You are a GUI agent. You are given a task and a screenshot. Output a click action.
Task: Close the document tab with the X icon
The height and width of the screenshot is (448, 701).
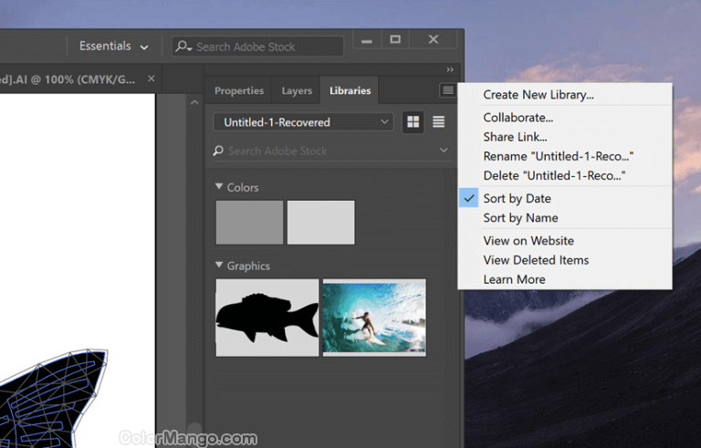152,79
